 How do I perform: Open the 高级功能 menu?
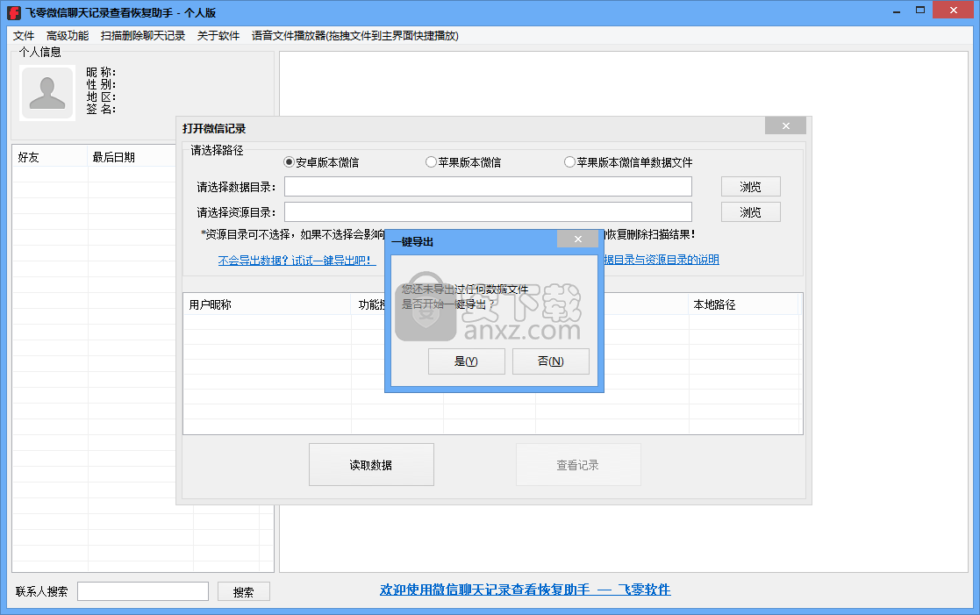[x=68, y=36]
